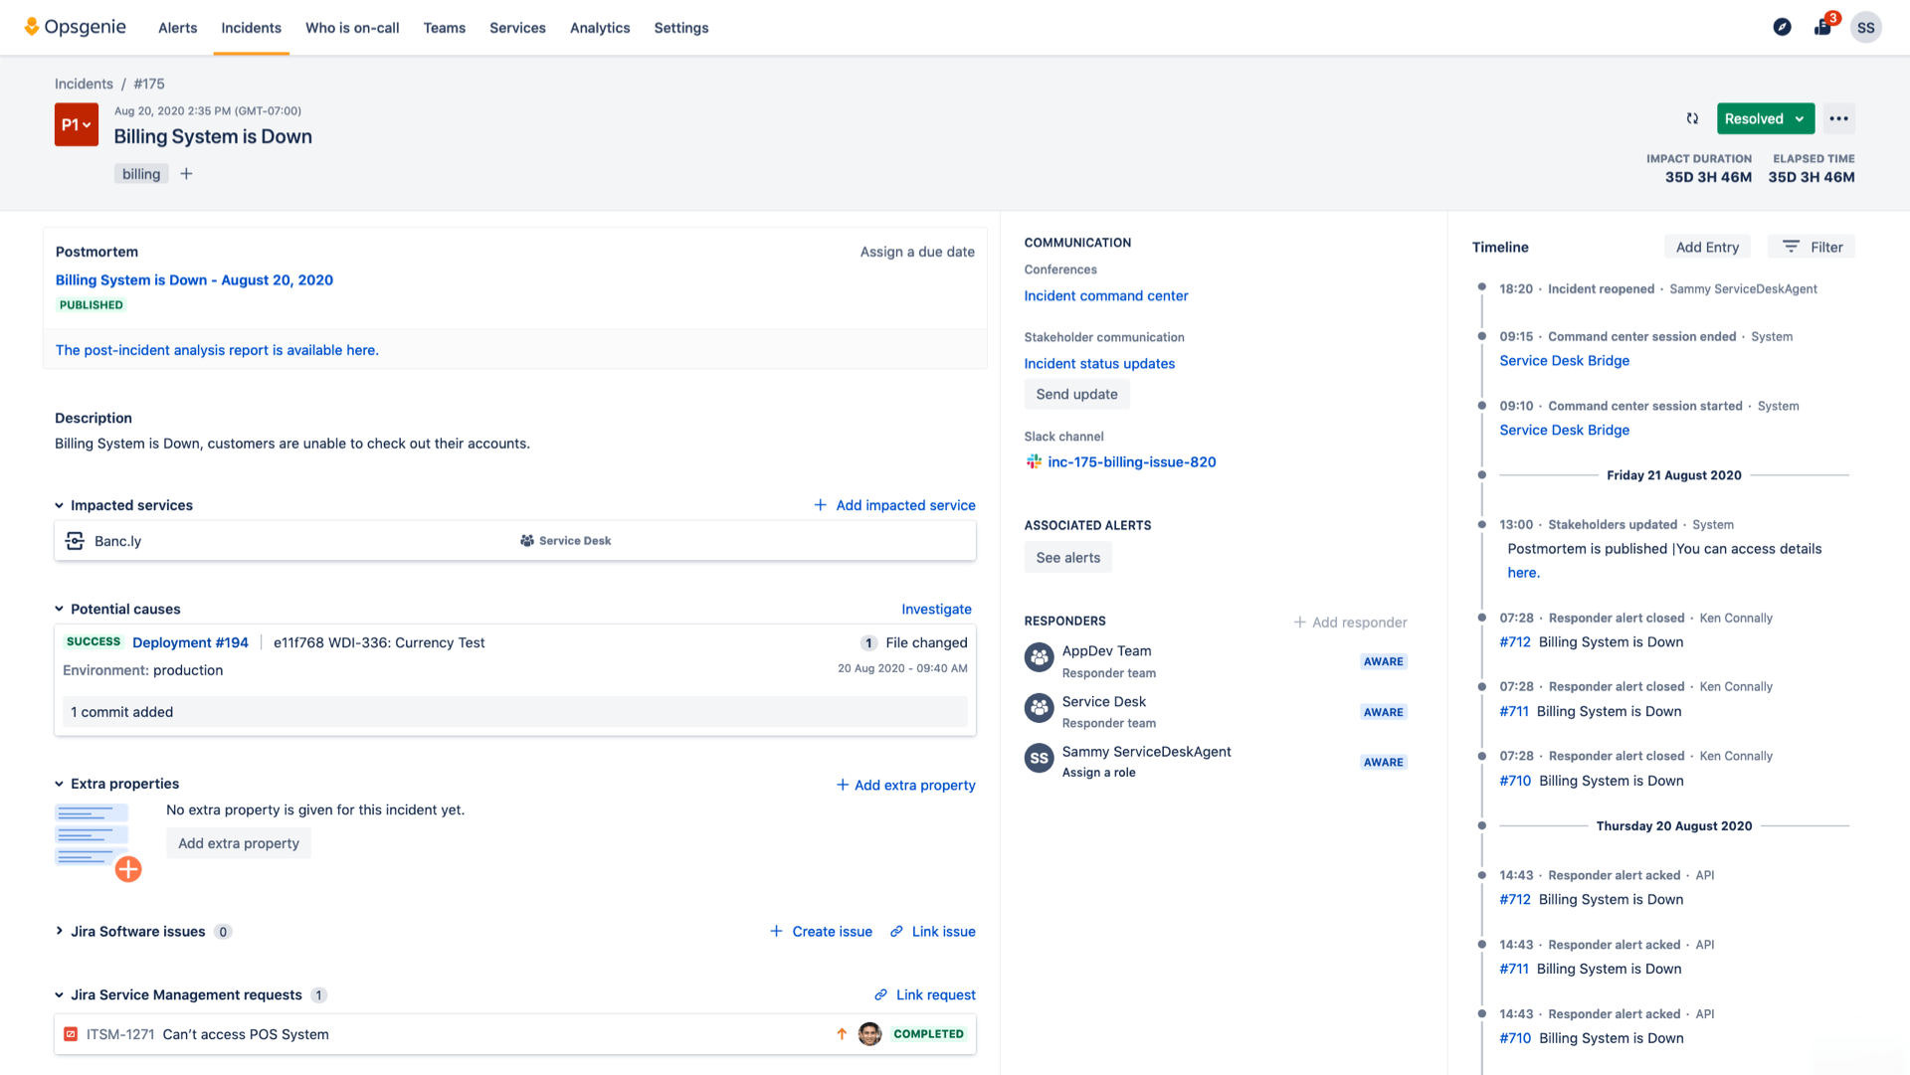The width and height of the screenshot is (1910, 1075).
Task: Expand the Jira Service Management requests section
Action: pyautogui.click(x=58, y=993)
